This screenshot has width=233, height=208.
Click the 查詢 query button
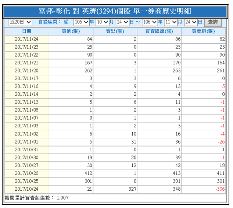pyautogui.click(x=213, y=22)
